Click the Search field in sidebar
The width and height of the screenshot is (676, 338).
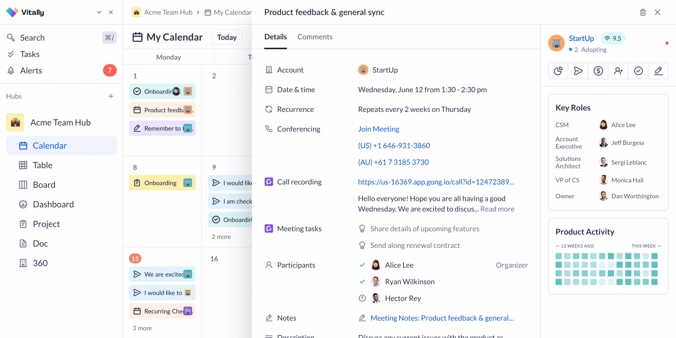[x=32, y=37]
